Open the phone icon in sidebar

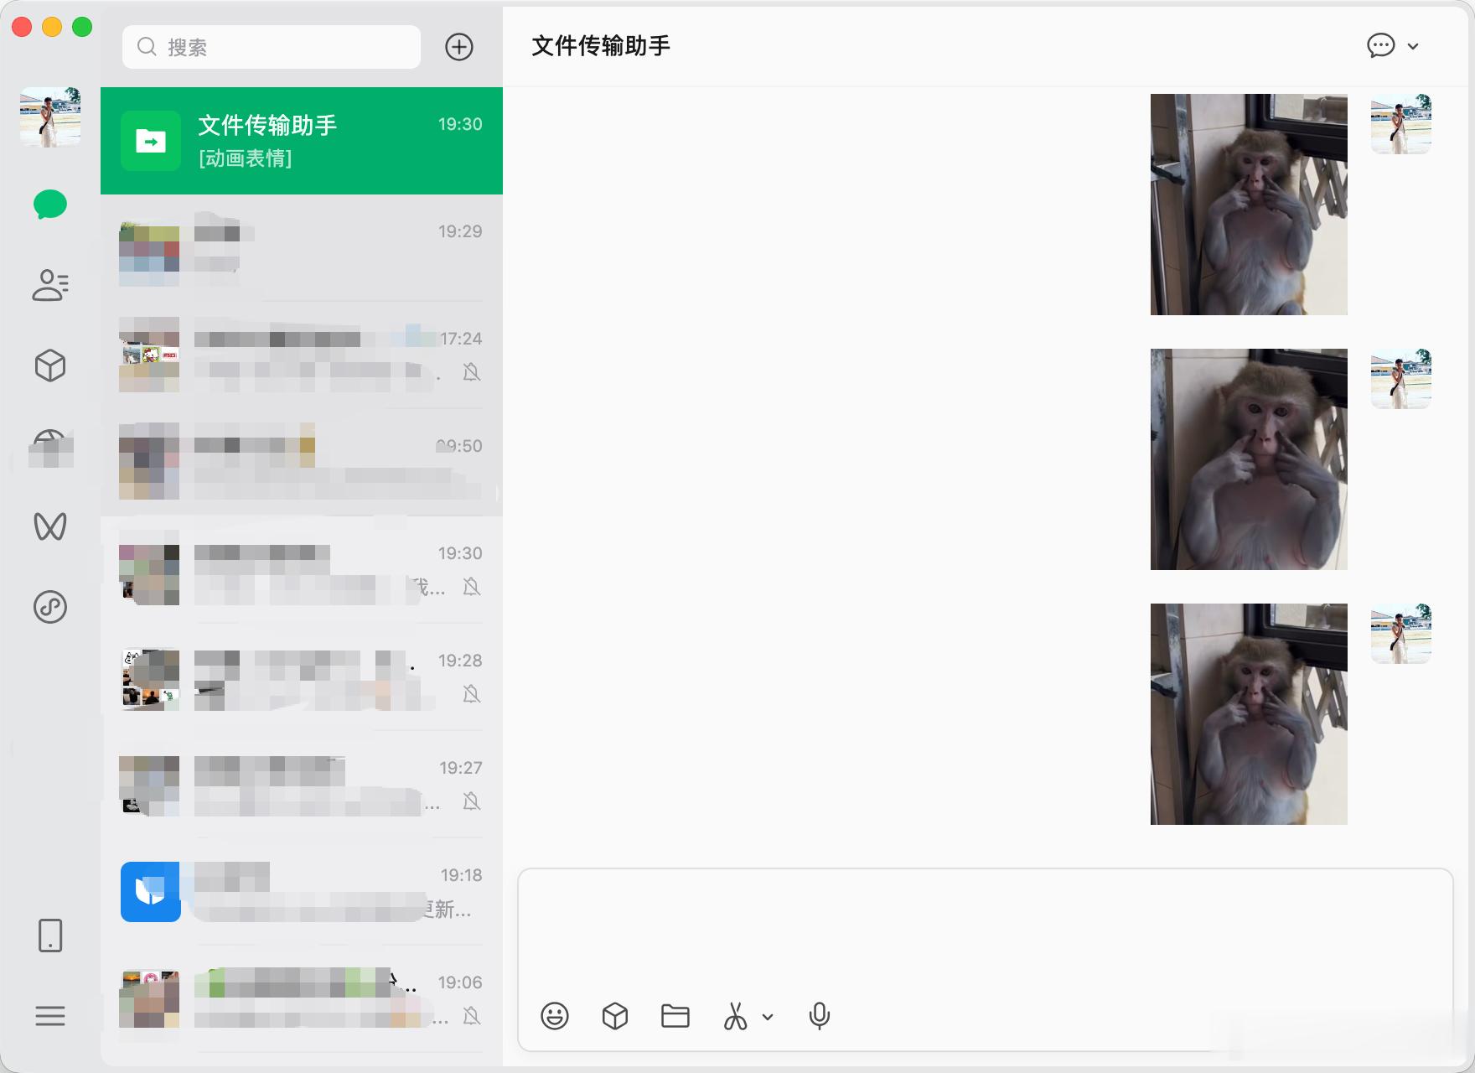50,936
